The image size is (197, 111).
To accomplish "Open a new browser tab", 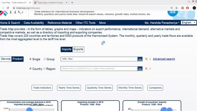I will pyautogui.click(x=72, y=2).
